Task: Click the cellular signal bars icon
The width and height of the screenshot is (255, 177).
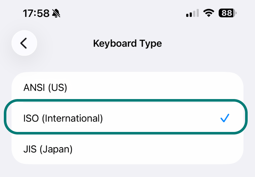Action: (193, 13)
